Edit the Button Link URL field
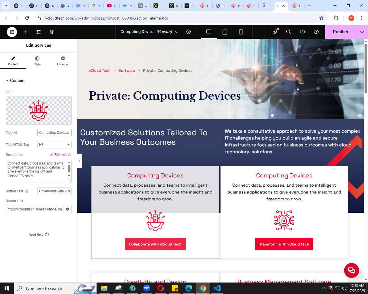Viewport: 368px width, 294px height. point(35,209)
